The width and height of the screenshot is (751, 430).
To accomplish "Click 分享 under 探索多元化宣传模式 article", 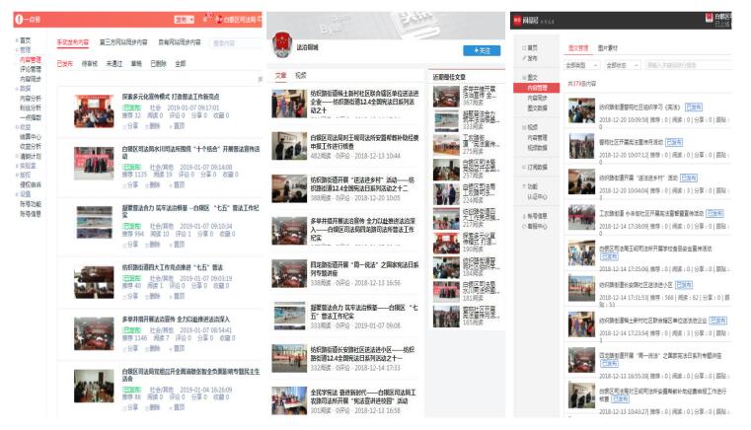I will (130, 126).
